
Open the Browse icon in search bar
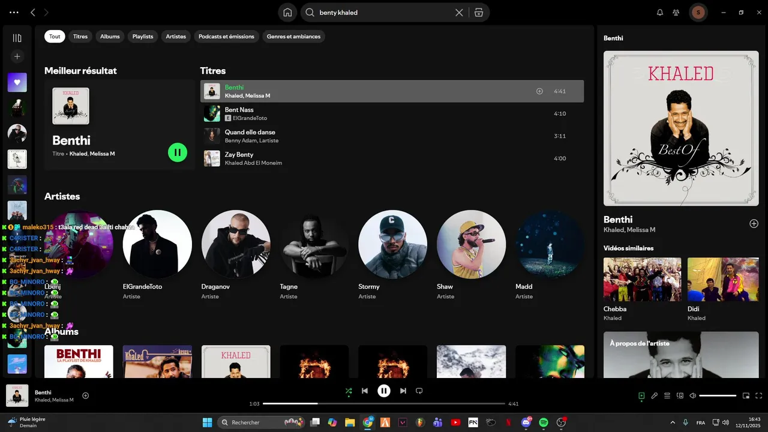tap(478, 12)
